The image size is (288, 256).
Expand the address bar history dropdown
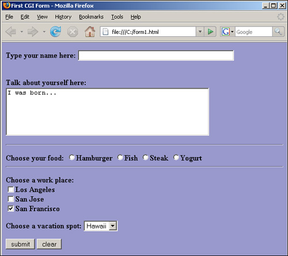pyautogui.click(x=200, y=32)
